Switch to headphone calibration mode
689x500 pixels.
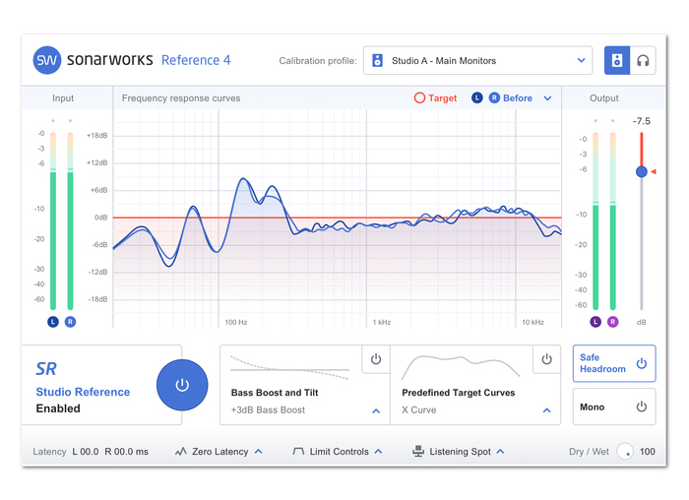[643, 60]
